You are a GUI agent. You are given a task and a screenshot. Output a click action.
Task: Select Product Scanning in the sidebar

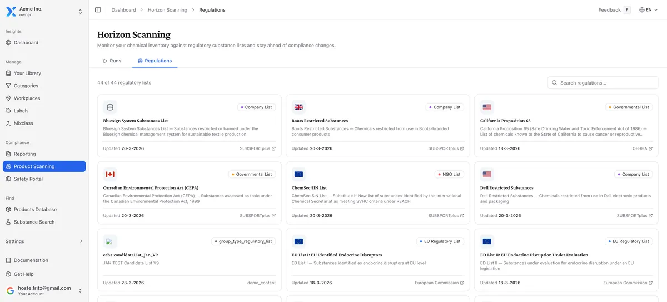44,166
